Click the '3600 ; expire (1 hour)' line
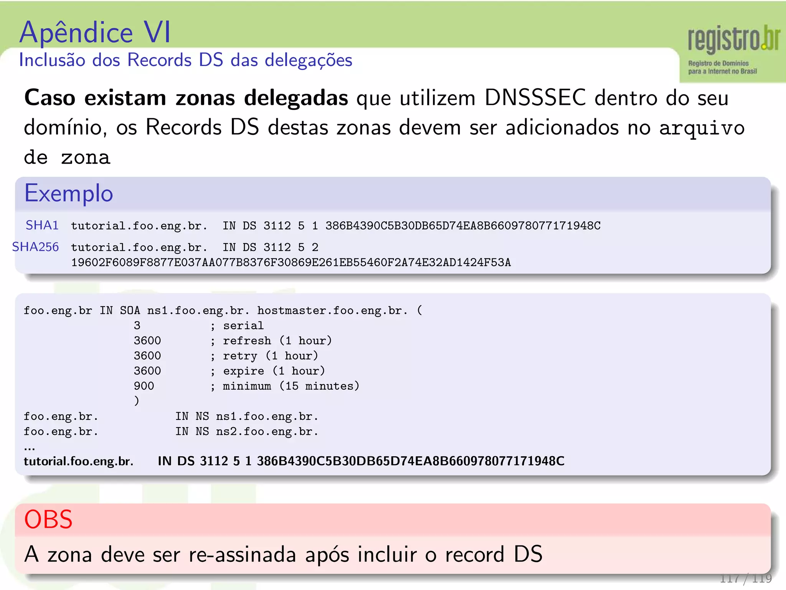The width and height of the screenshot is (786, 590). (229, 371)
